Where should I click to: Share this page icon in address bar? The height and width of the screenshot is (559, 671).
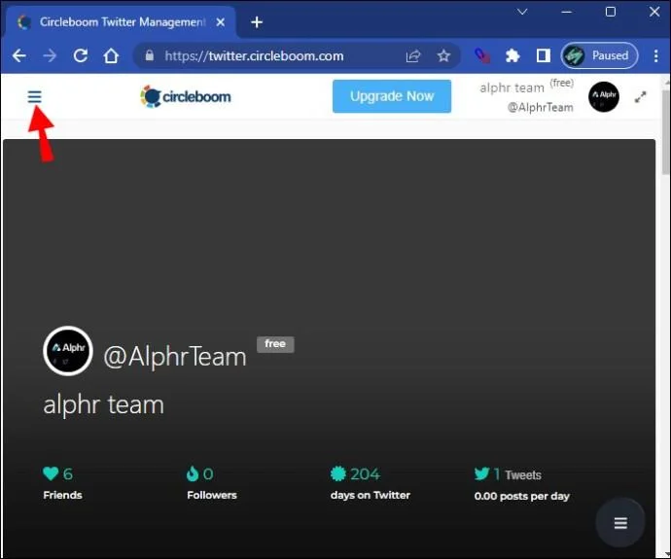coord(413,56)
